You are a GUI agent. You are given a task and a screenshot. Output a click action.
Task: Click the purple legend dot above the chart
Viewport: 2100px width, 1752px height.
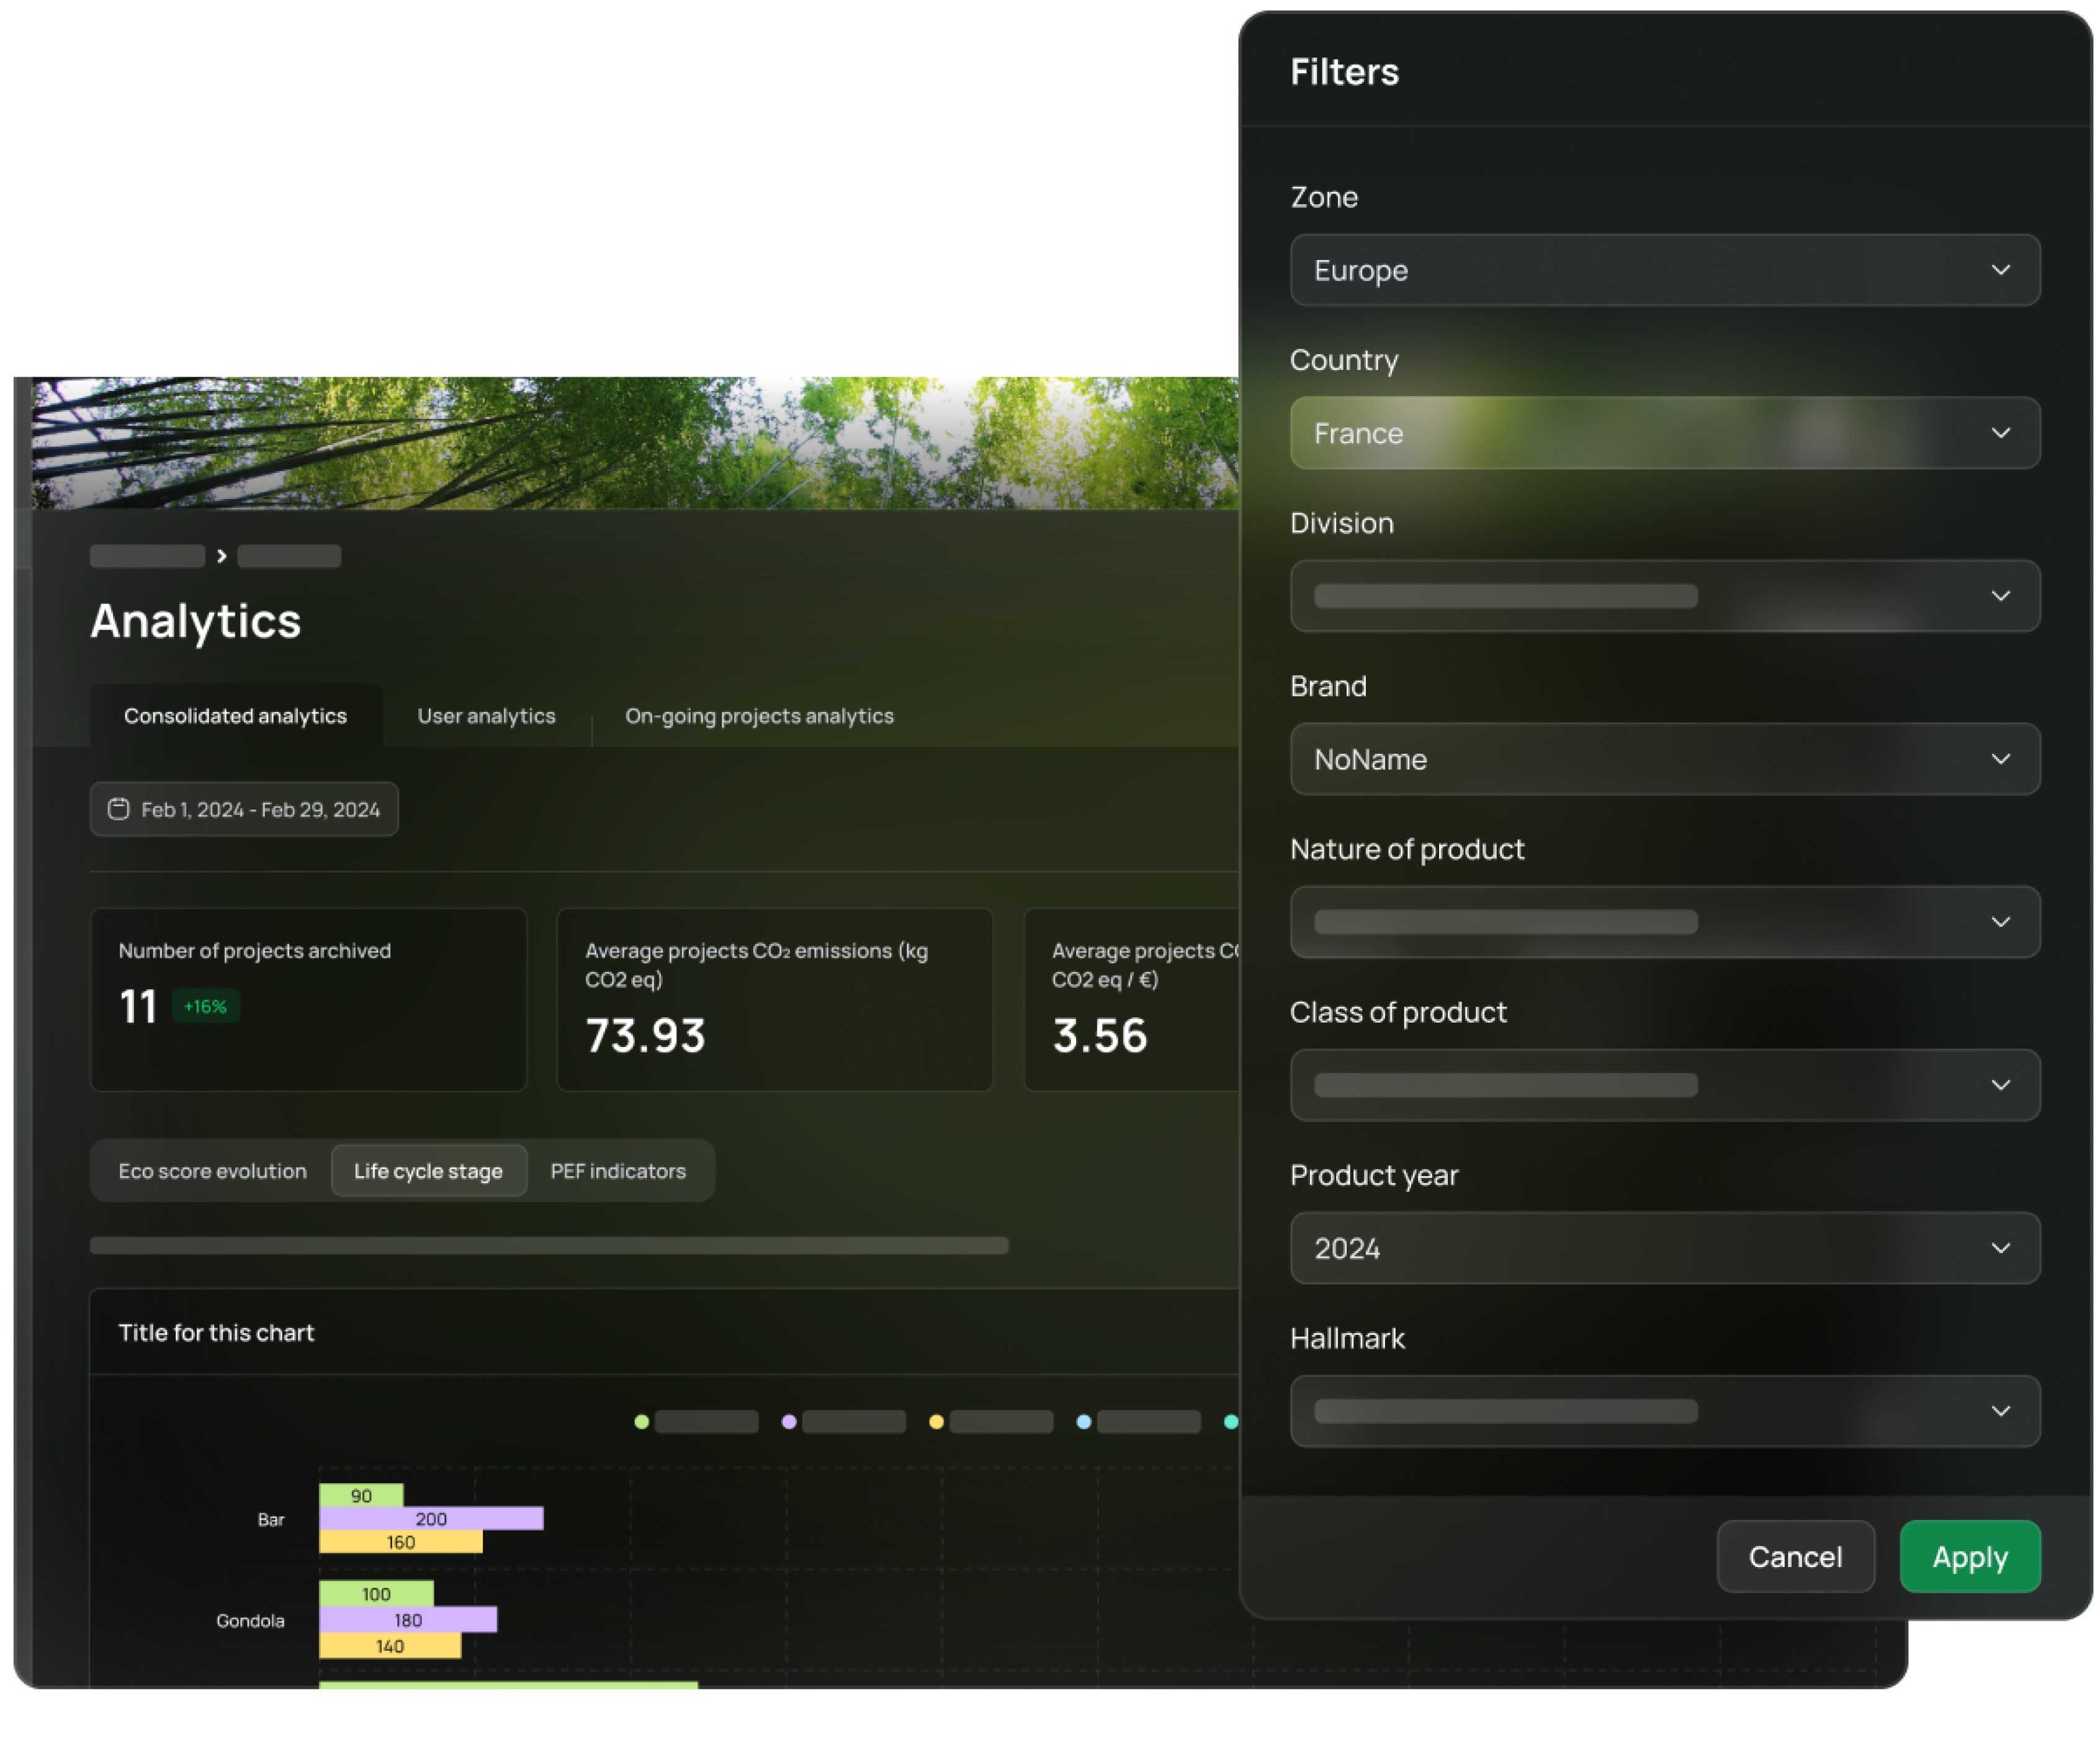[x=789, y=1421]
